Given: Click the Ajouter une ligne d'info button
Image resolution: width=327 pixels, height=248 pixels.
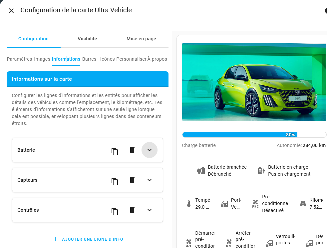Looking at the screenshot, I should pos(88,239).
